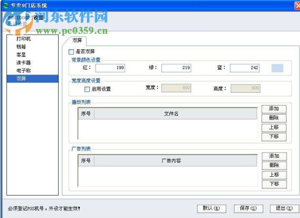Close the 门店系统 window

click(297, 6)
